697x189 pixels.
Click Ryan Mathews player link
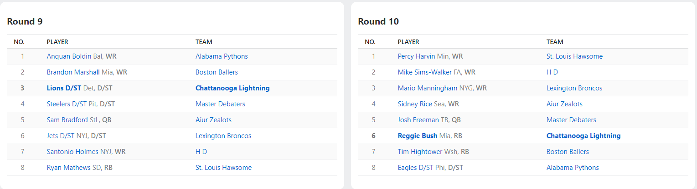click(68, 168)
